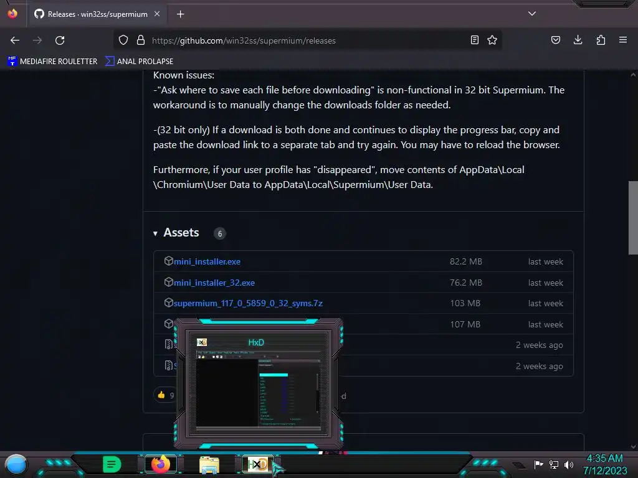The width and height of the screenshot is (638, 478).
Task: Click the page scrollbar thumb
Action: coord(633,217)
